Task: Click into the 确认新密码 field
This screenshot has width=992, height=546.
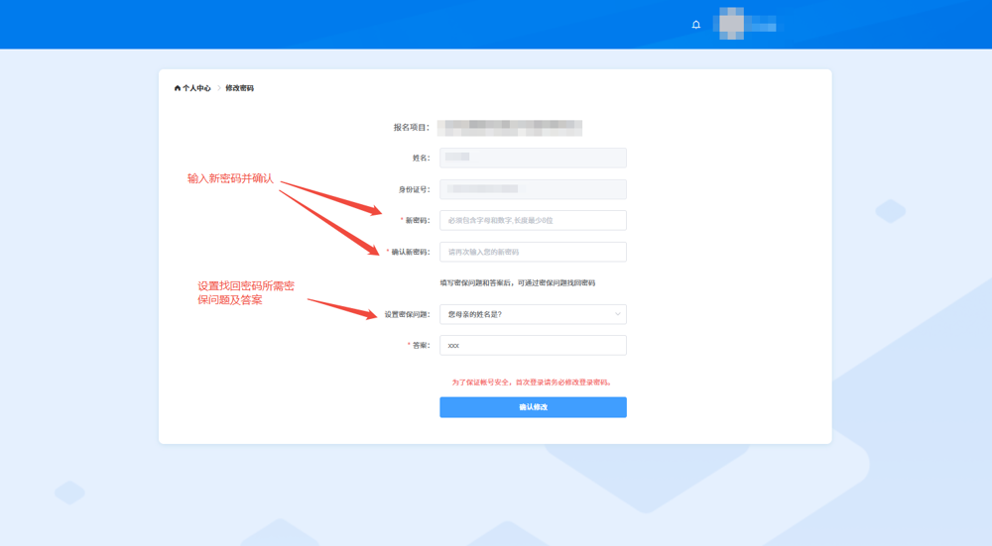Action: [533, 252]
